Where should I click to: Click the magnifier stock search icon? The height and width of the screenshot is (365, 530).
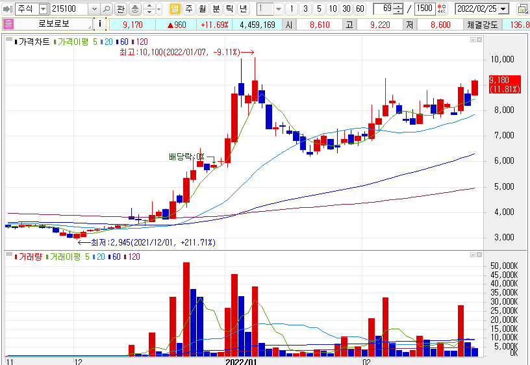point(107,9)
